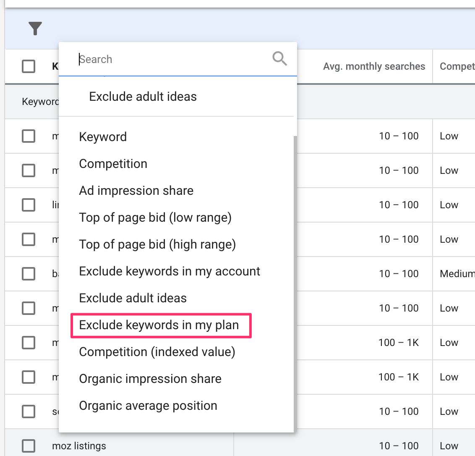Click the top Exclude adult ideas suggestion
This screenshot has width=475, height=456.
click(x=143, y=97)
